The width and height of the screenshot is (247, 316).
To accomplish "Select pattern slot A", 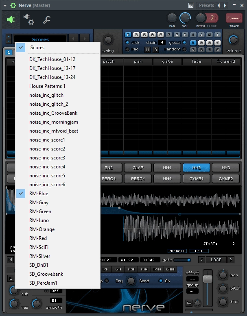I will (x=128, y=35).
